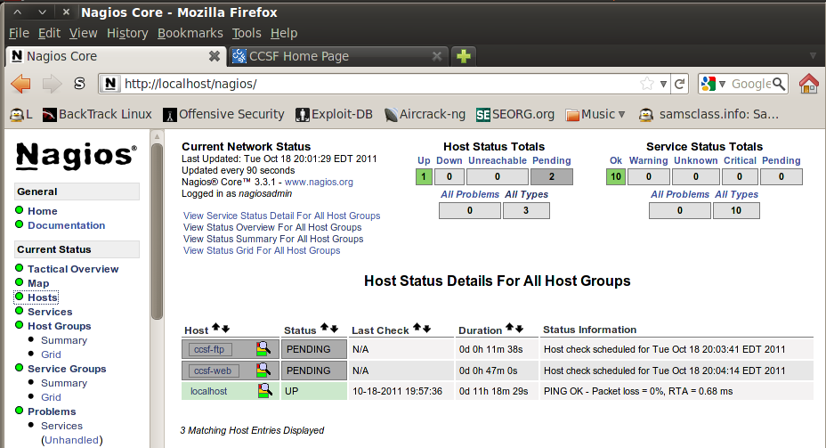Click host Pending count 2

tap(552, 176)
